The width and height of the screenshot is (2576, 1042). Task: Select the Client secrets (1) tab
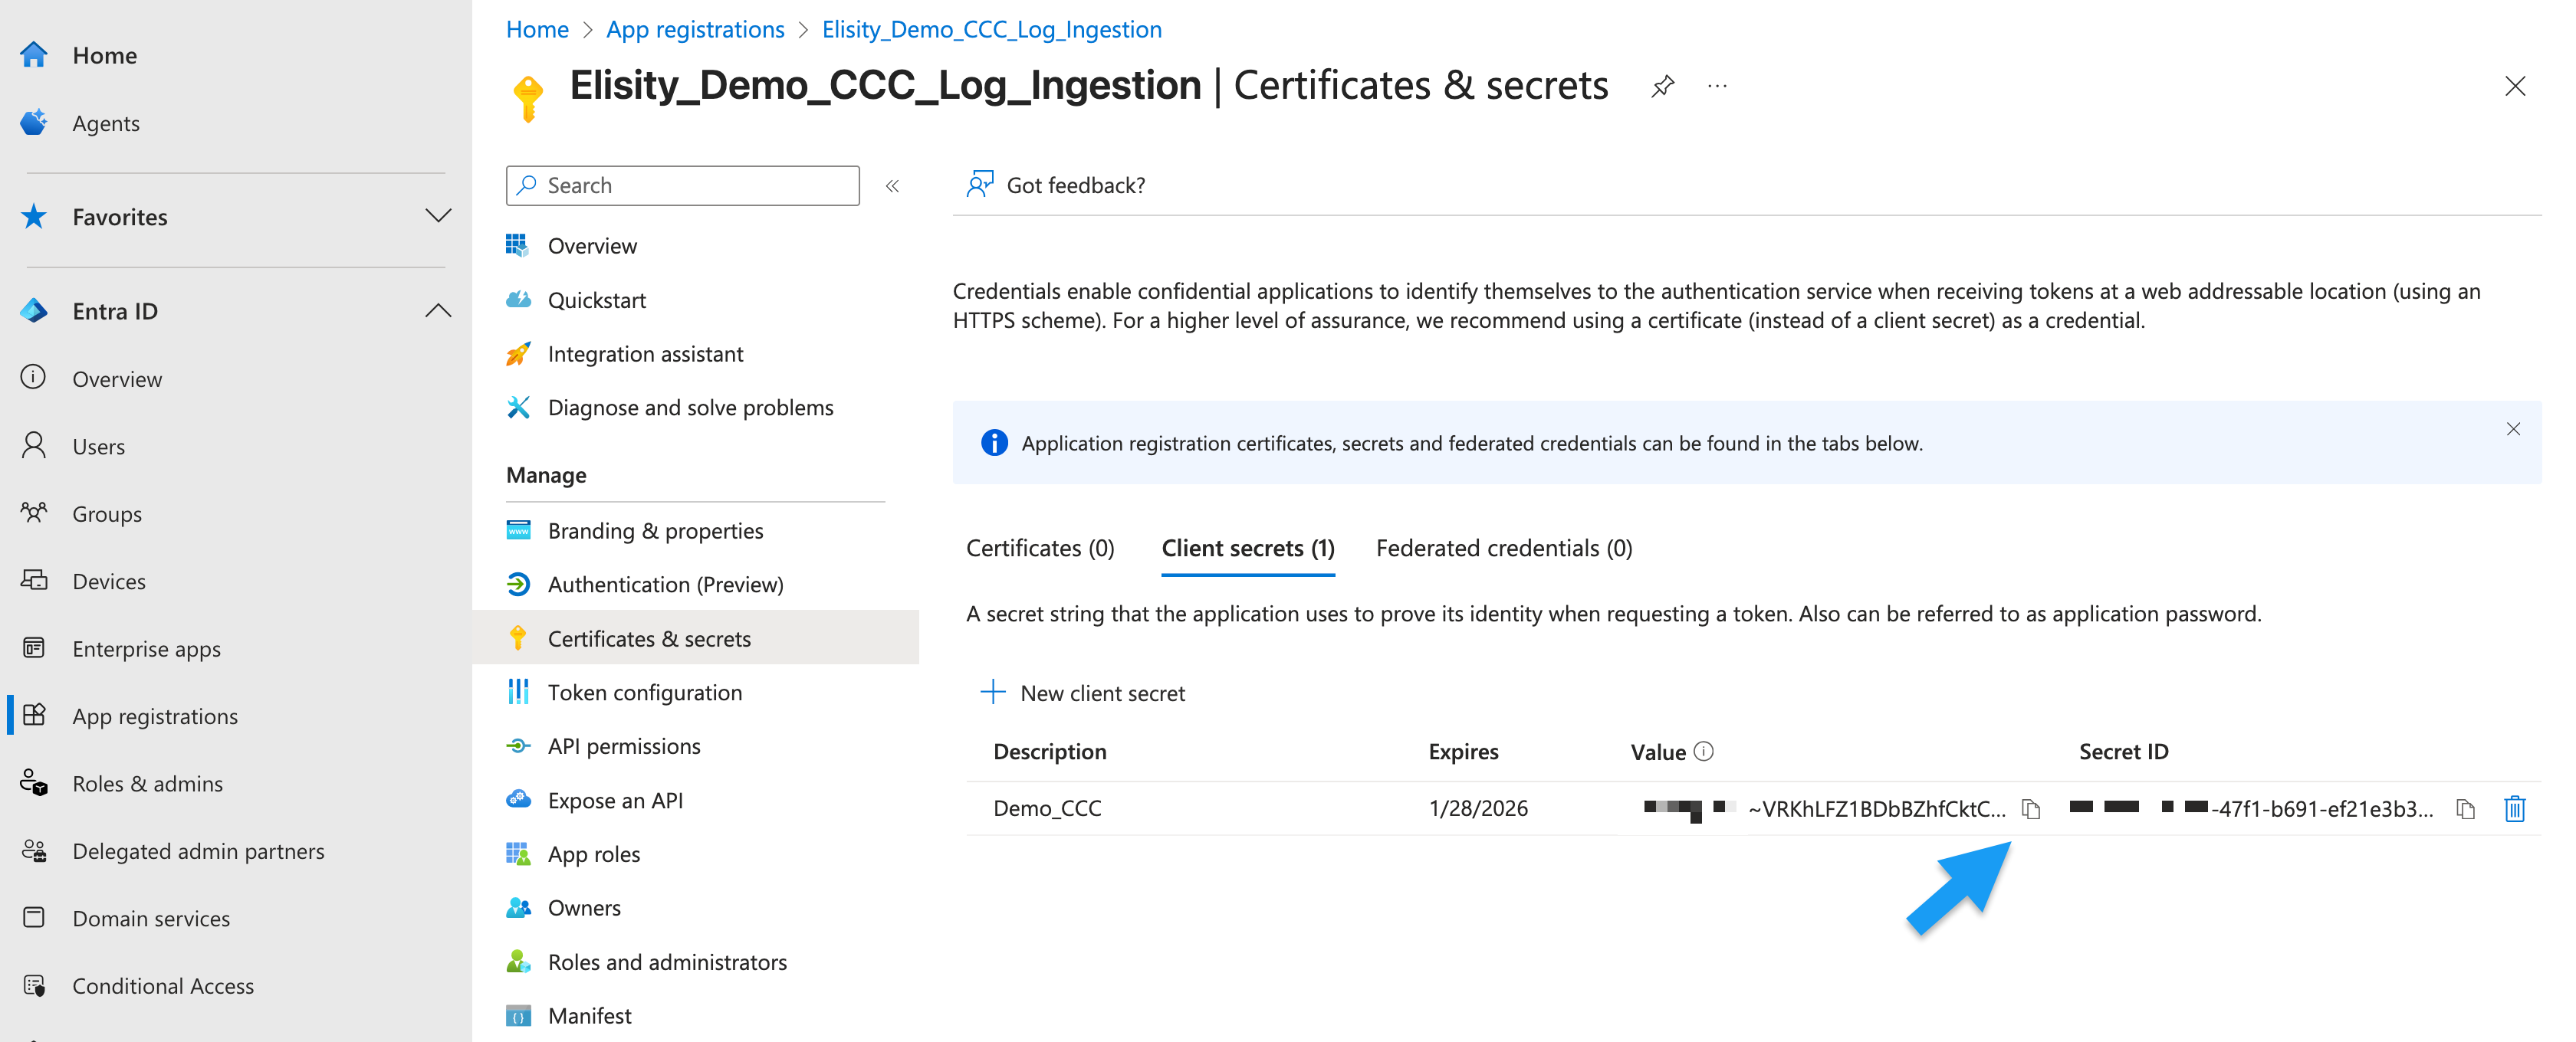click(x=1248, y=549)
